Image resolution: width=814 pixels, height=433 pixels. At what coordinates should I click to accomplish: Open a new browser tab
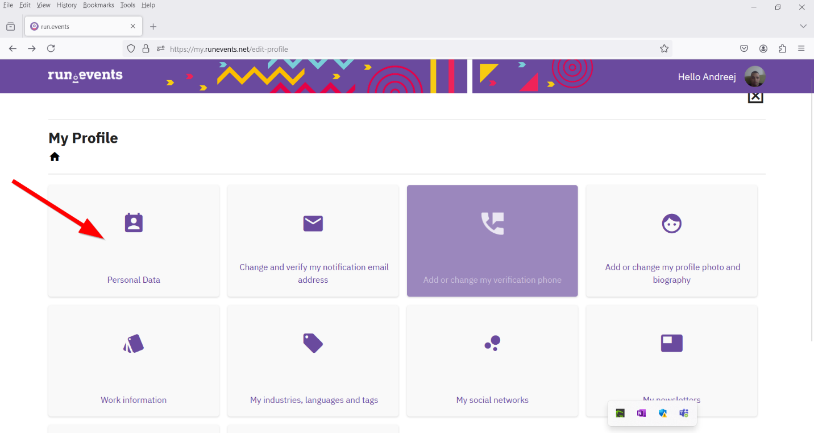[153, 27]
